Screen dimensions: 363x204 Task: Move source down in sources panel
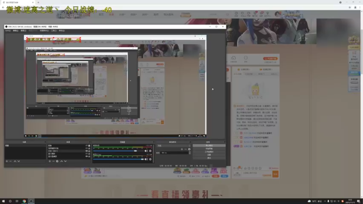pos(65,161)
